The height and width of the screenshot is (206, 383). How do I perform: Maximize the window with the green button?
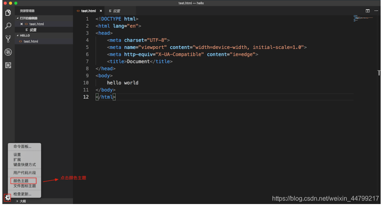coord(16,3)
